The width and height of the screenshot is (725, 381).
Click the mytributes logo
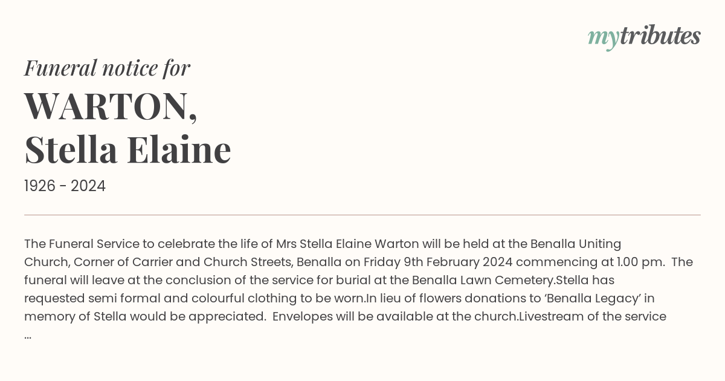(644, 37)
